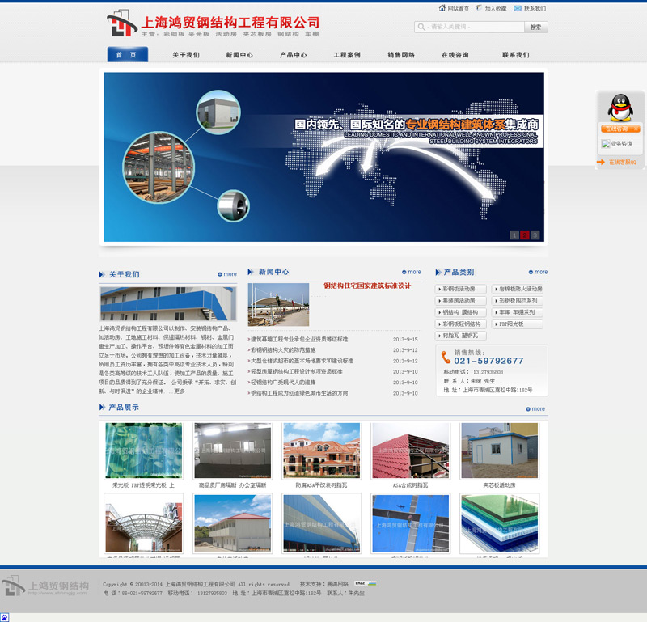Click the 网站首页 house icon
The height and width of the screenshot is (622, 647).
441,9
